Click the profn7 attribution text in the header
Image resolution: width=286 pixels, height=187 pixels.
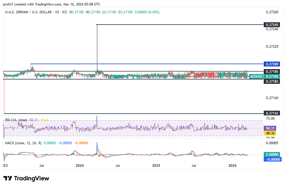tap(8, 4)
